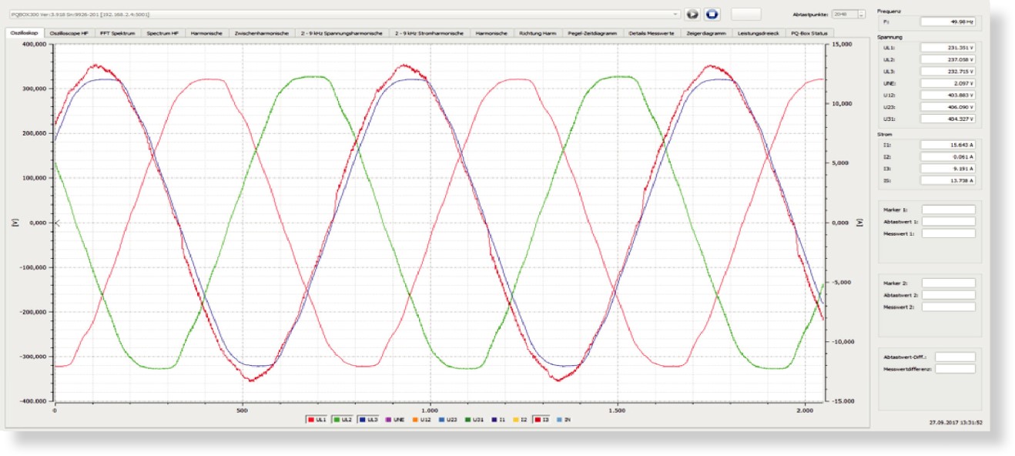Click the I5 value 13.738 A
This screenshot has height=456, width=1015.
pos(948,181)
